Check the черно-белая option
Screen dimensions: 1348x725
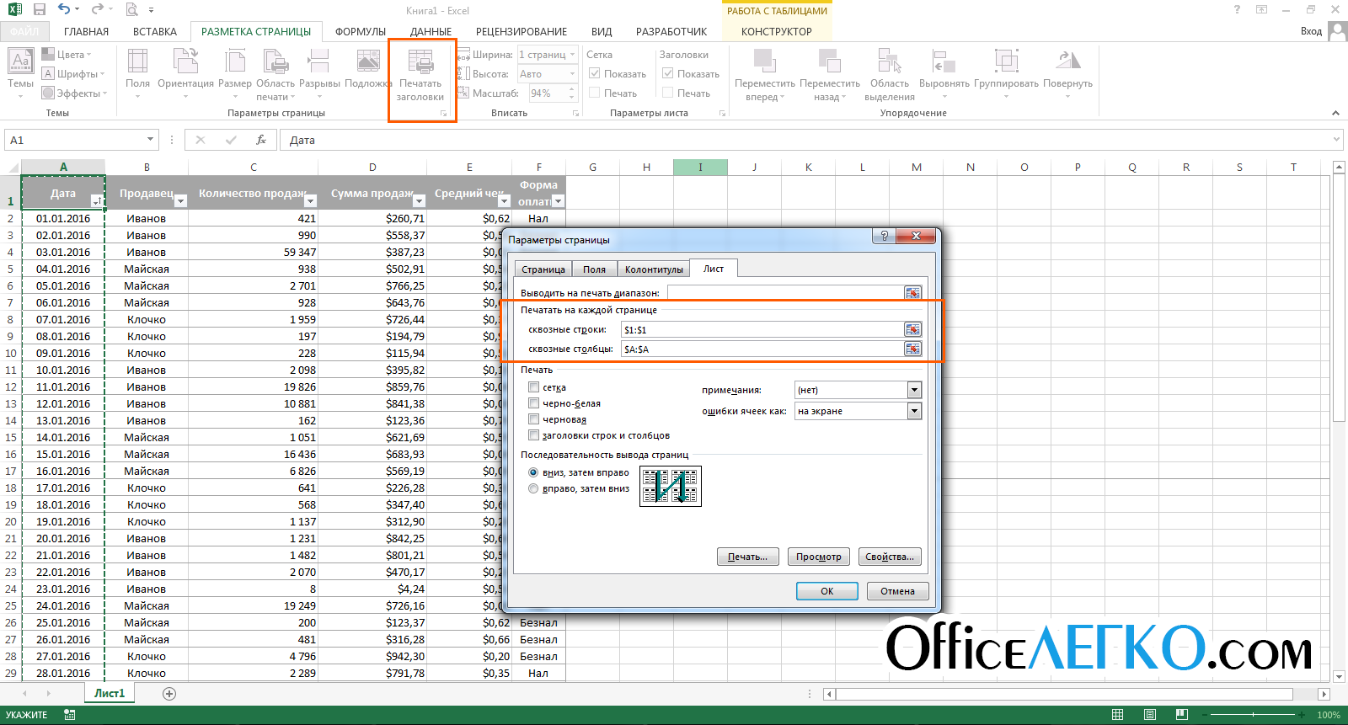point(533,403)
